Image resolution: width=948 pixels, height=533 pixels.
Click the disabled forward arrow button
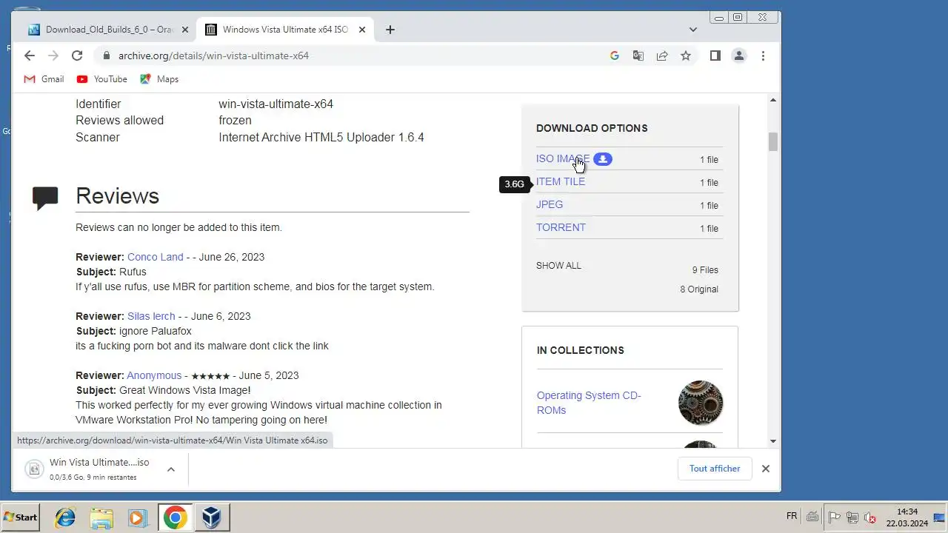click(x=53, y=56)
